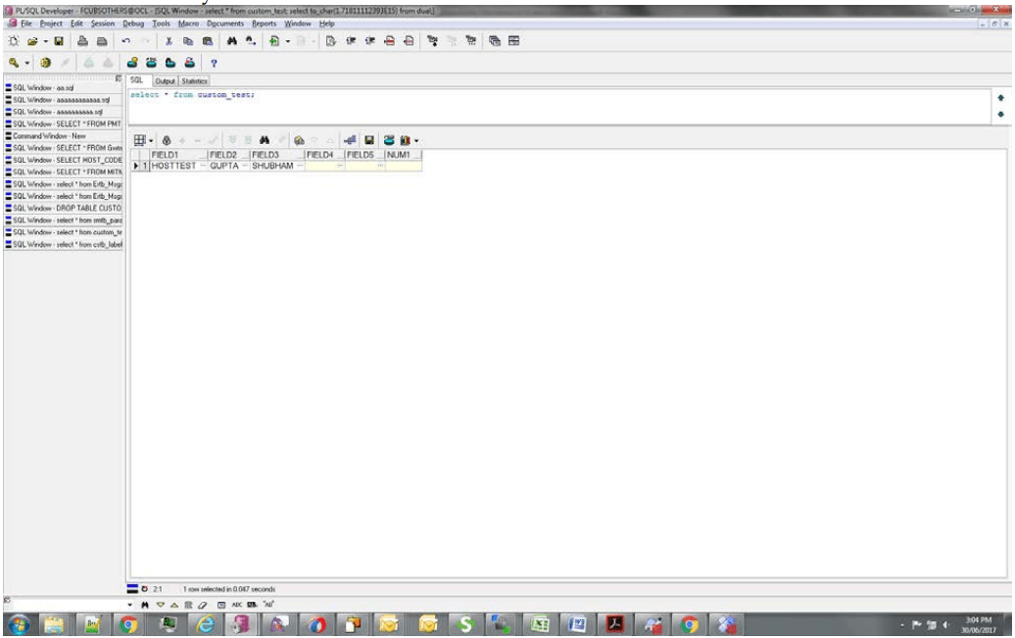Click the green Execute icon in main toolbar
This screenshot has height=638, width=1015.
[274, 41]
